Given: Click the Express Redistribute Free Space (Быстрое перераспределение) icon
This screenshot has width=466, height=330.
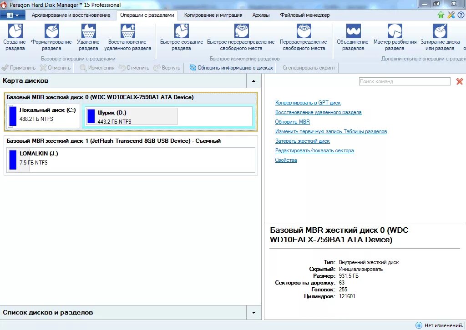Looking at the screenshot, I should [x=241, y=31].
